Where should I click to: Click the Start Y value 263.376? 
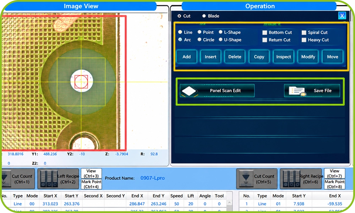click(72, 204)
